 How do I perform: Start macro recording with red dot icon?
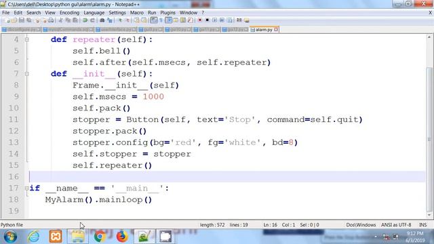(200, 20)
